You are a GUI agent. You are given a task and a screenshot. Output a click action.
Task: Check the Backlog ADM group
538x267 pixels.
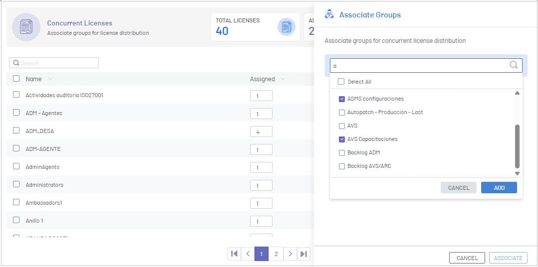pos(342,152)
